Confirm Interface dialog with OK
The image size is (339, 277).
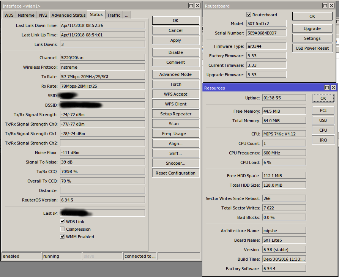pyautogui.click(x=175, y=20)
